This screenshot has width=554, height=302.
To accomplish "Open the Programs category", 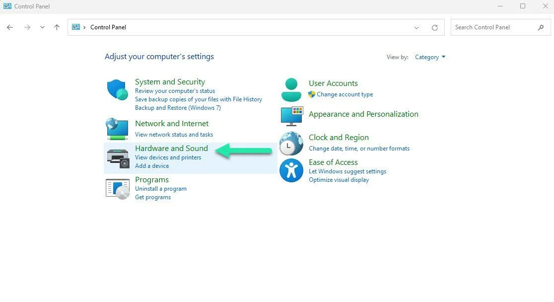I will [x=152, y=179].
